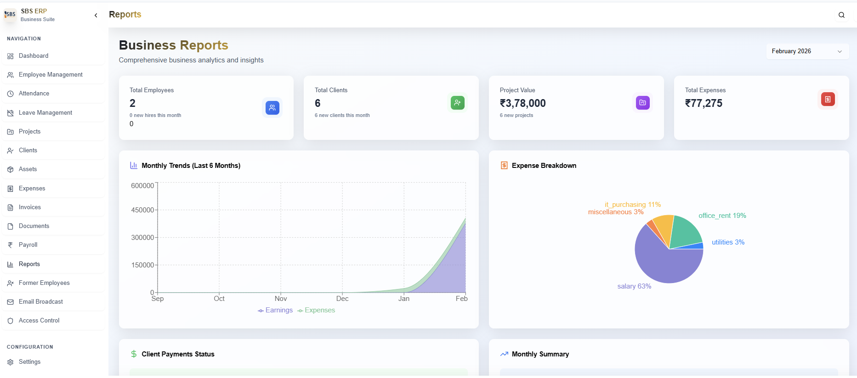The width and height of the screenshot is (857, 378).
Task: Click '6 new clients this month' text
Action: tap(342, 116)
